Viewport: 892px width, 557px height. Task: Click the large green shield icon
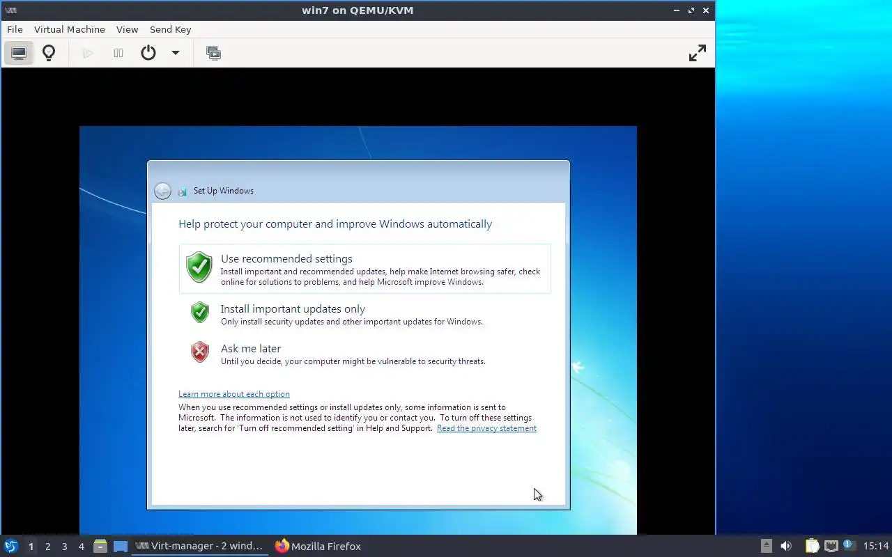(199, 267)
